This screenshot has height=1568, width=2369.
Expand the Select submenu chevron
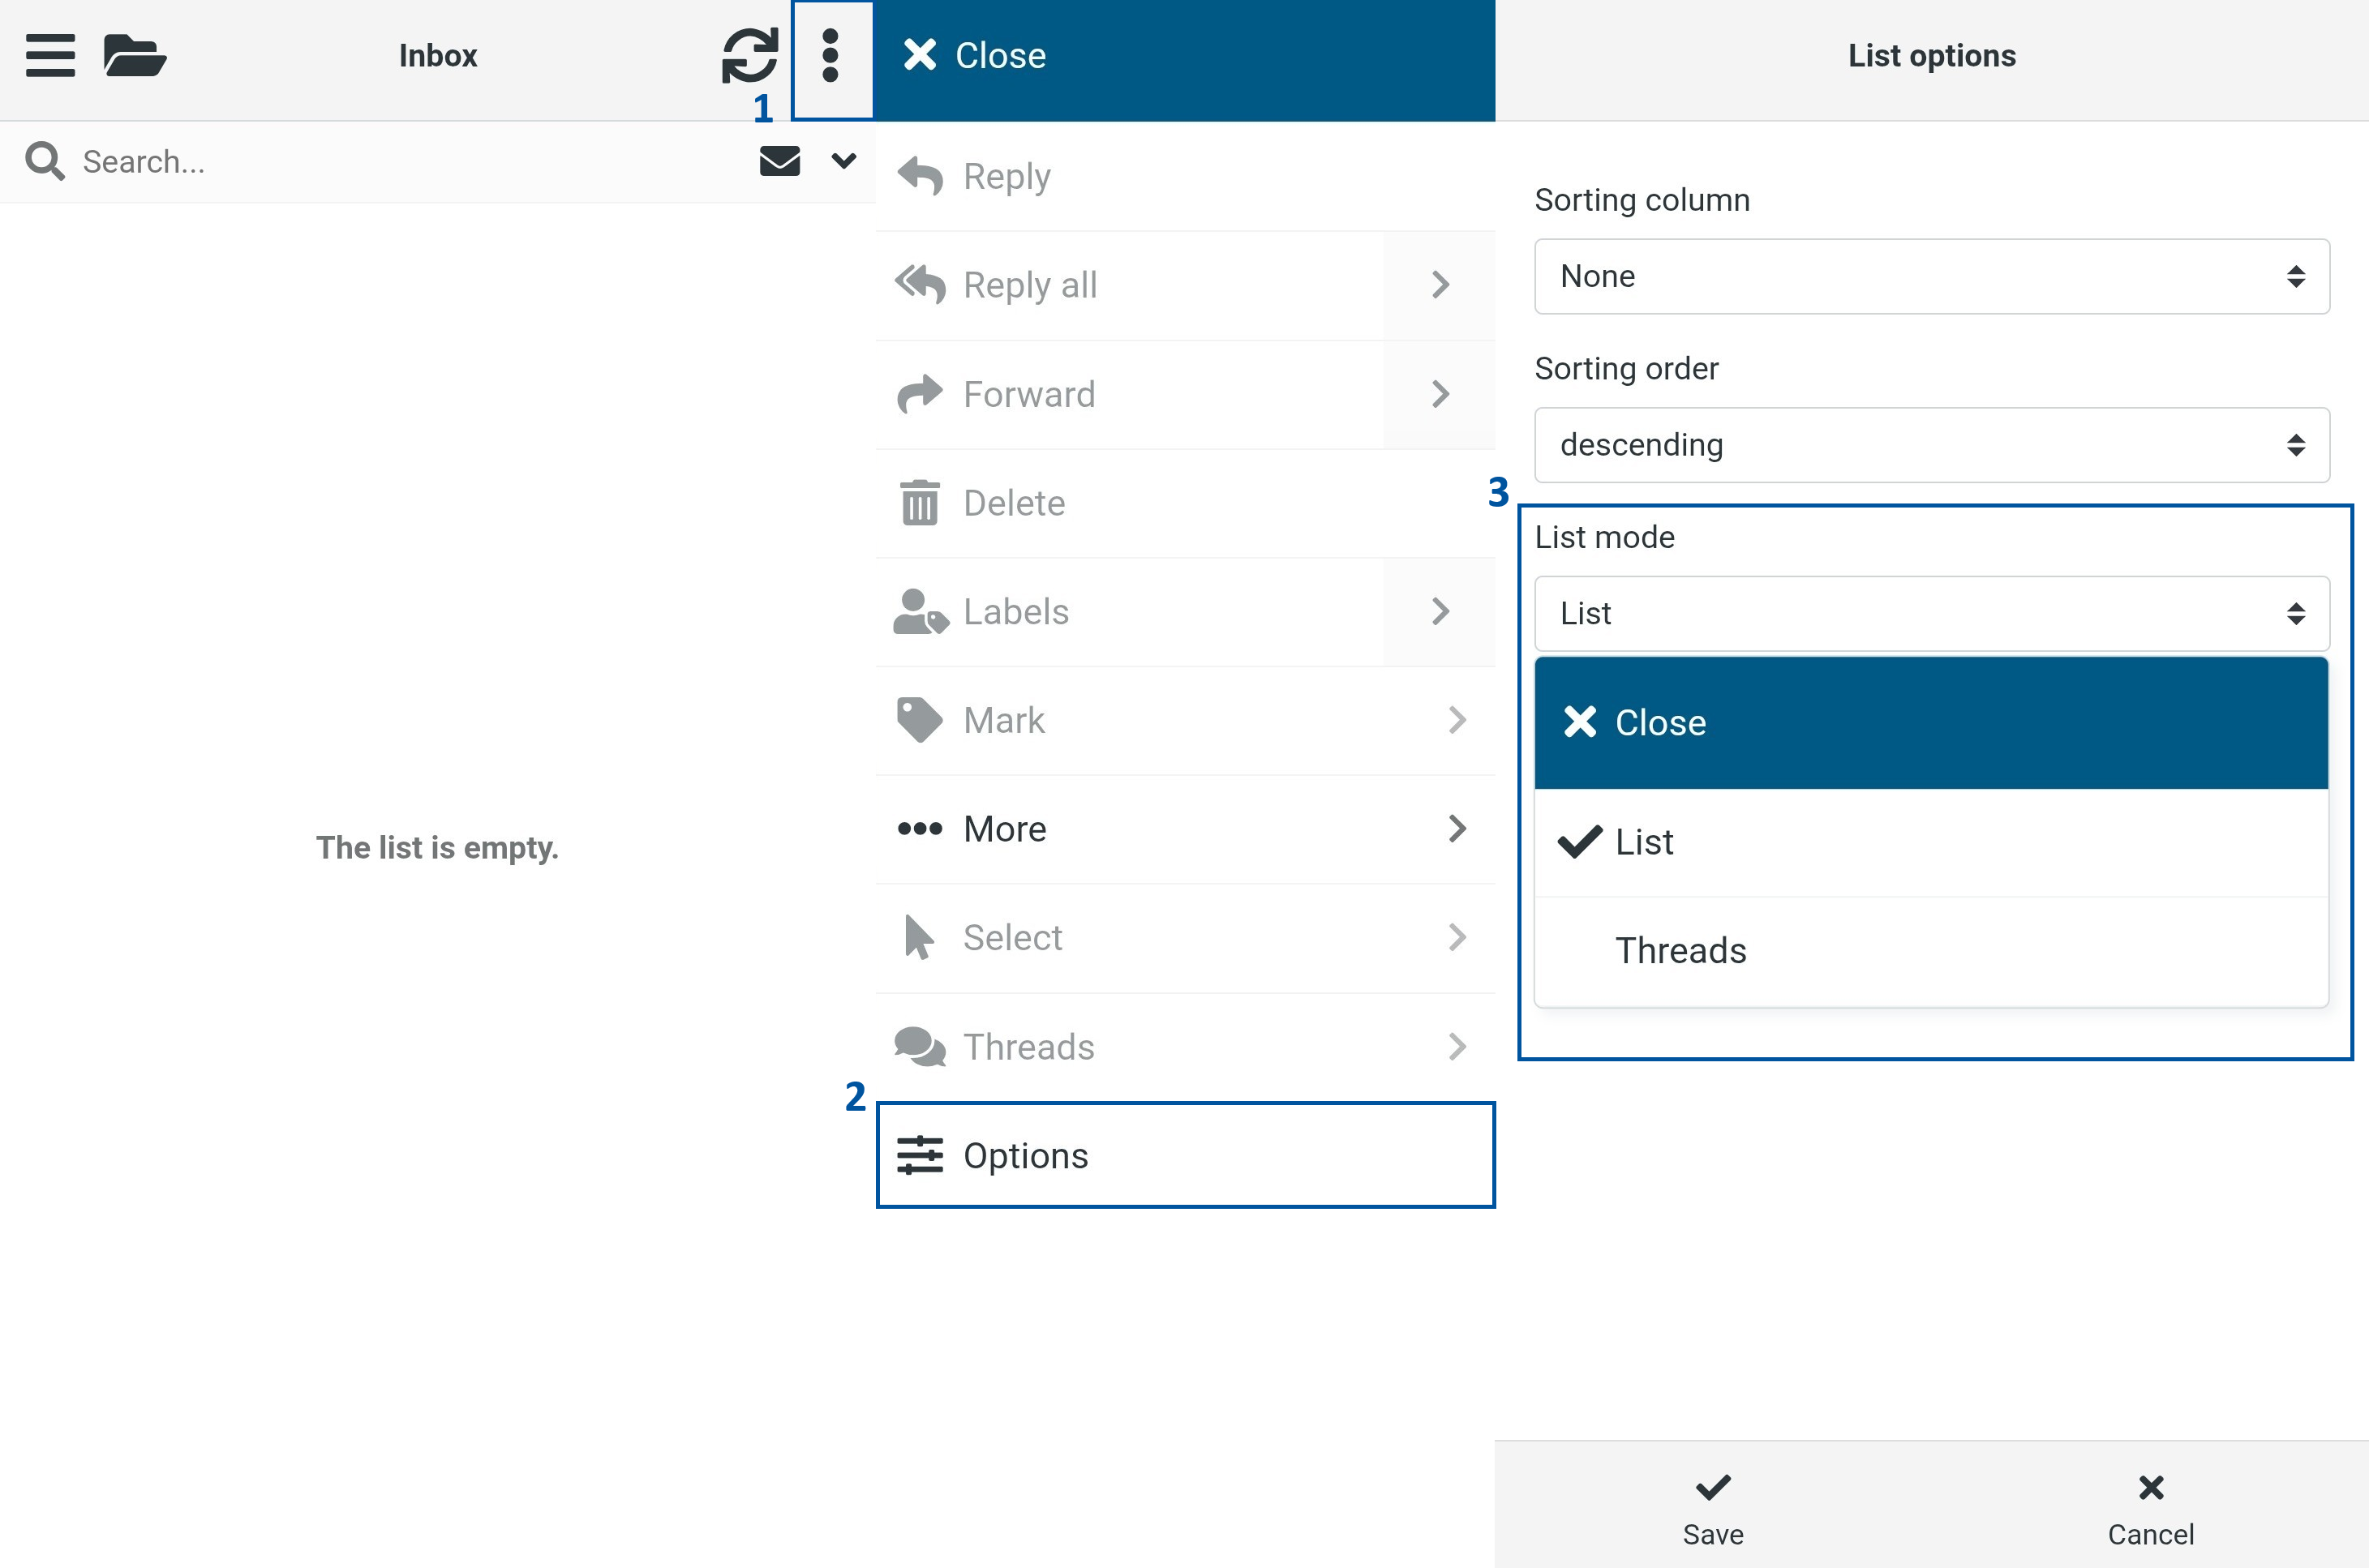coord(1457,938)
